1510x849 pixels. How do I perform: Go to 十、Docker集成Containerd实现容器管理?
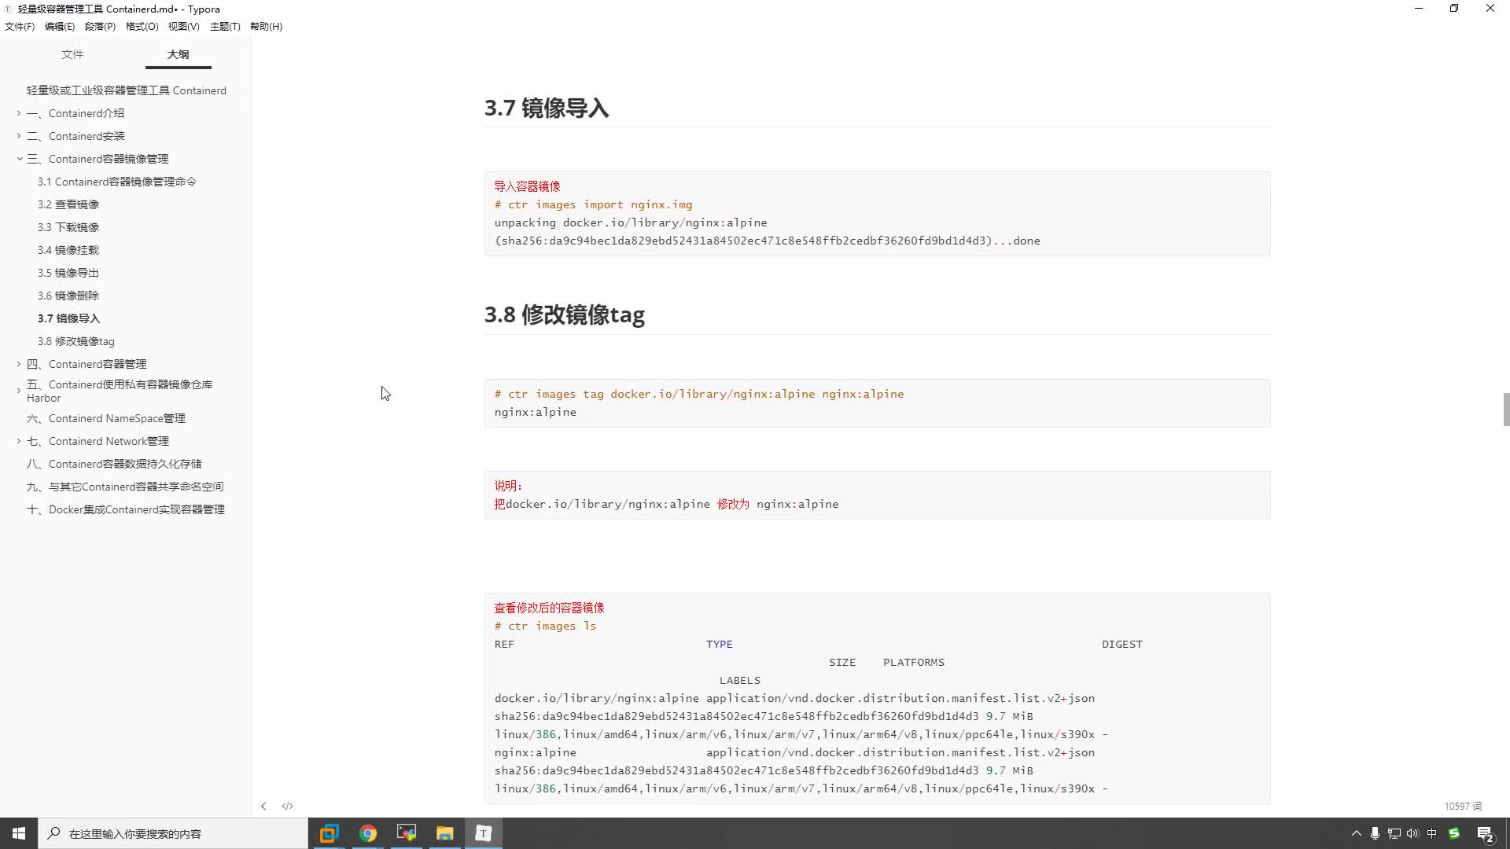coord(126,509)
